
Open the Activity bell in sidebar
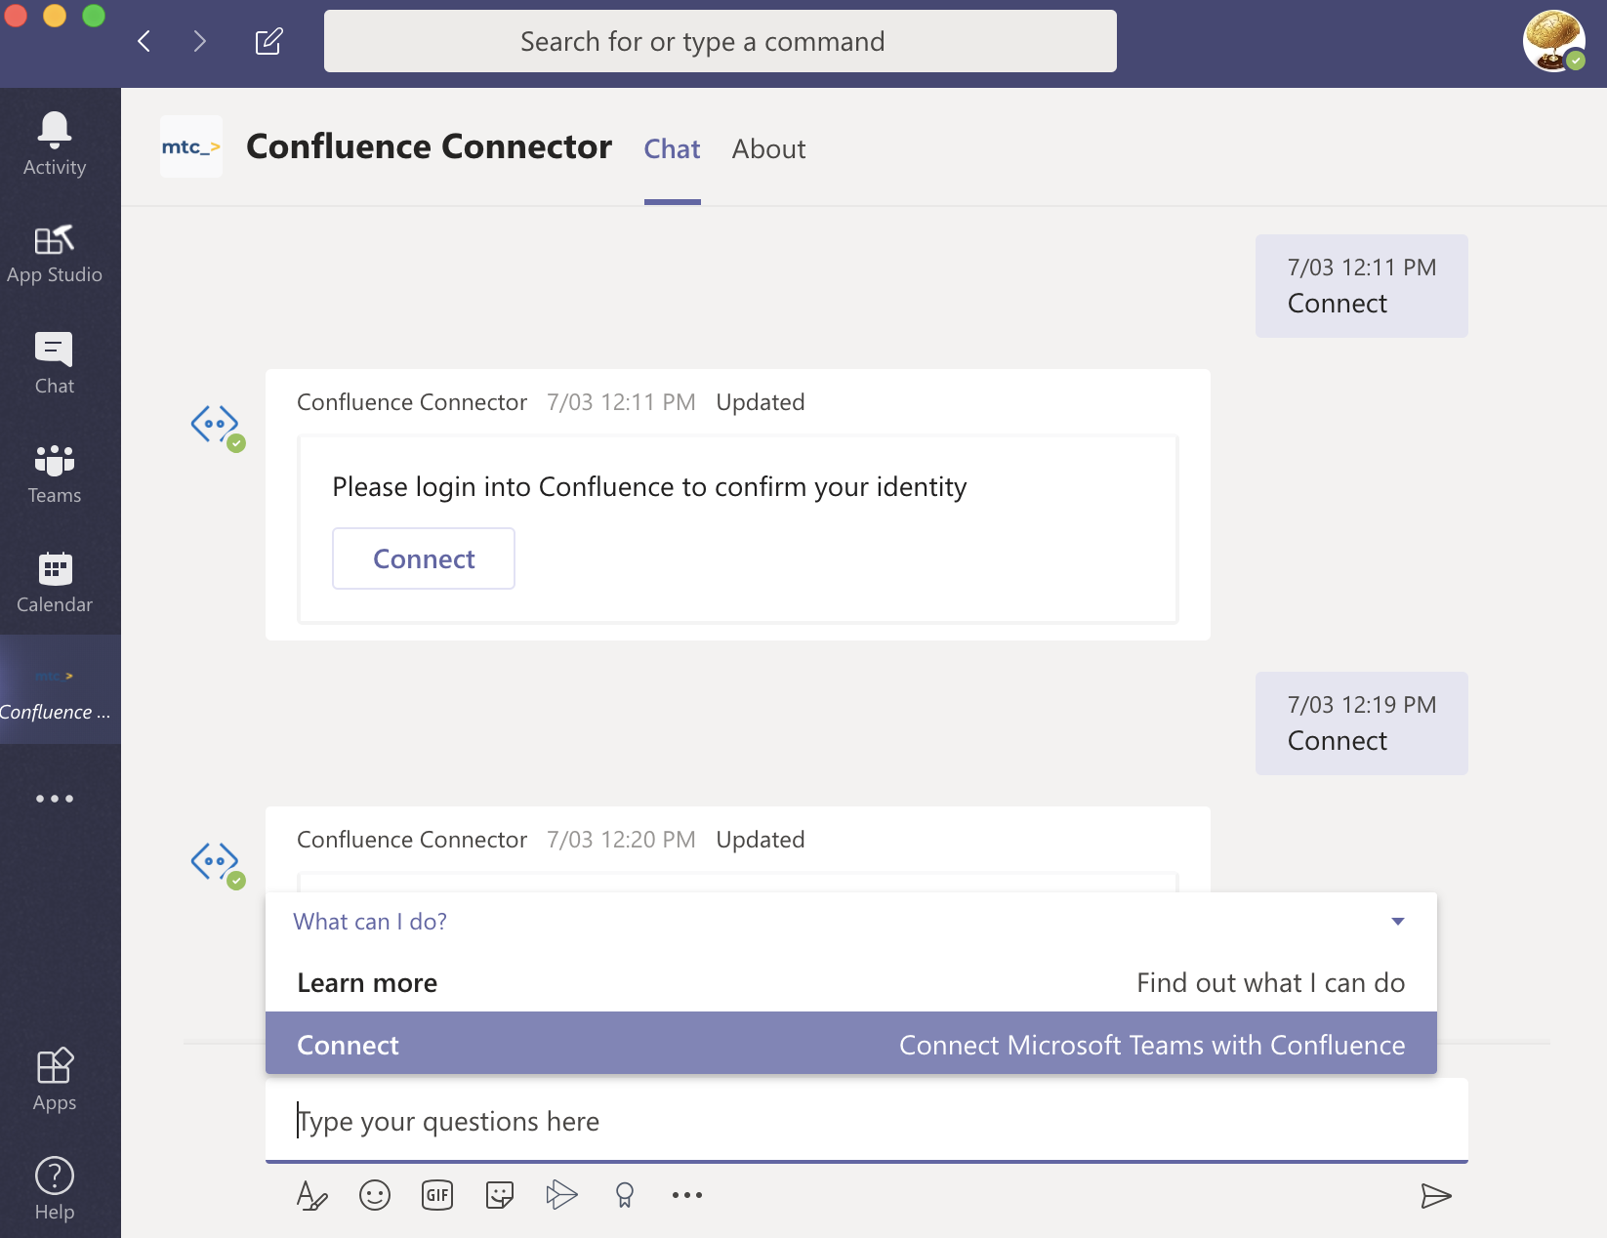point(55,143)
